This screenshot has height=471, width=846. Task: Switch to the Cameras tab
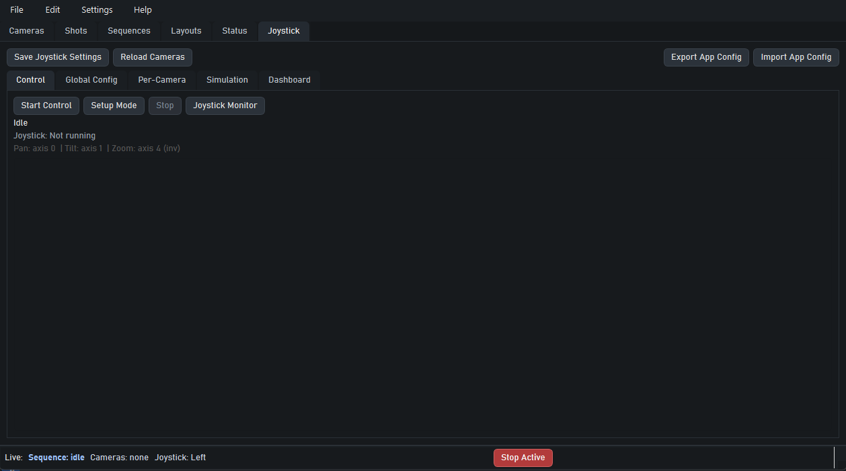point(27,31)
